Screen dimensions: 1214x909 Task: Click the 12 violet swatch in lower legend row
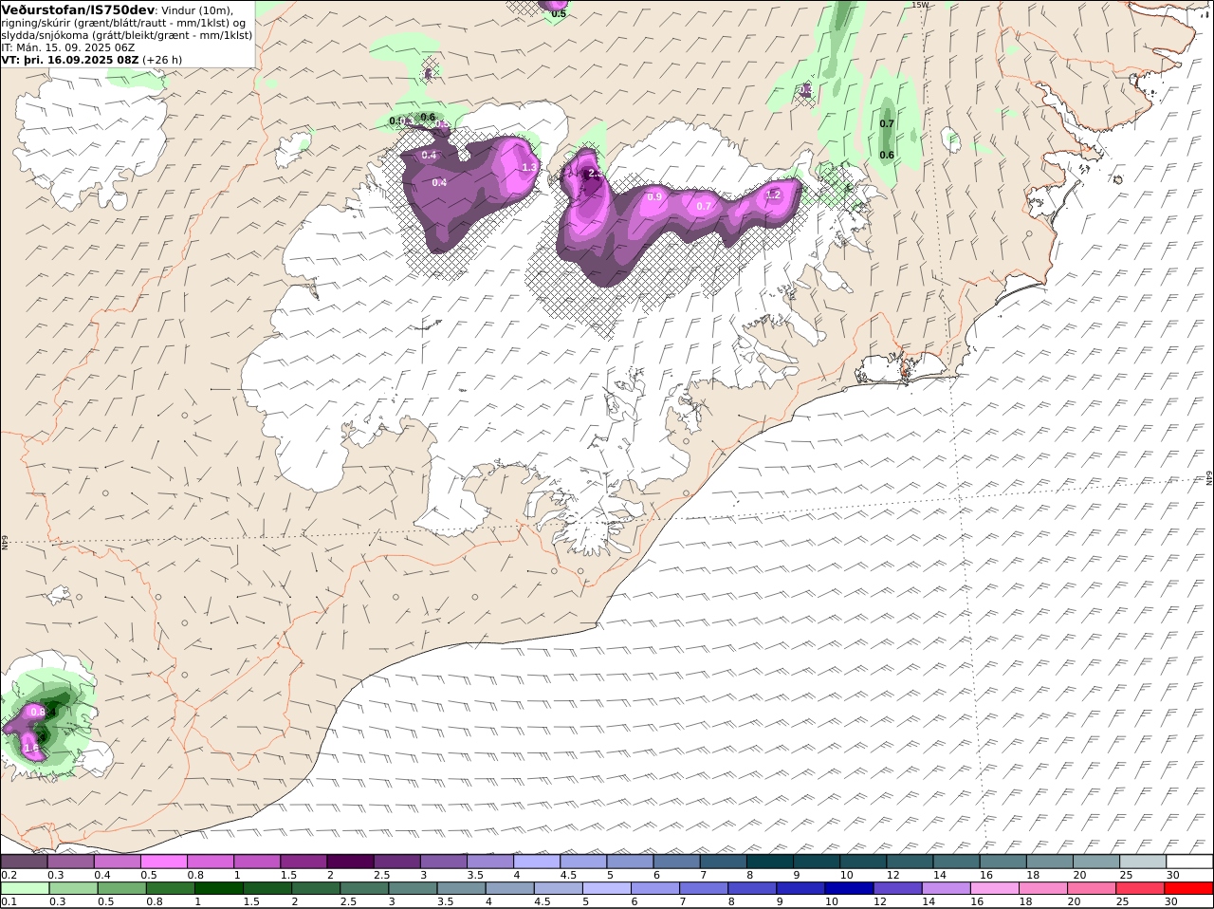click(896, 889)
